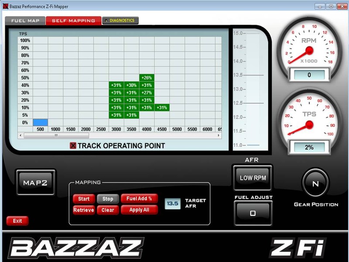This screenshot has height=262, width=349.
Task: Click the 0% TPS row header
Action: click(25, 123)
